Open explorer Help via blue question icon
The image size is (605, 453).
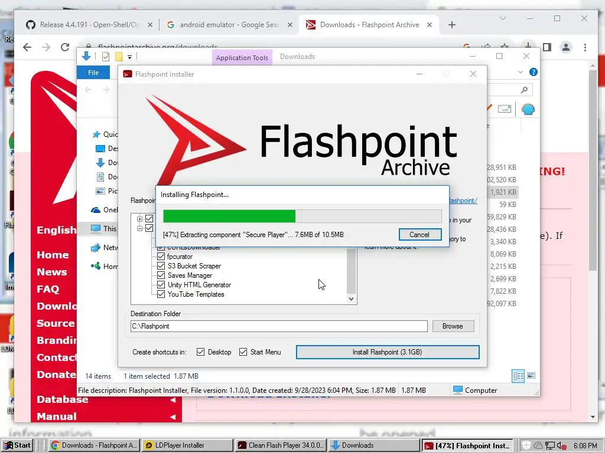[x=534, y=72]
